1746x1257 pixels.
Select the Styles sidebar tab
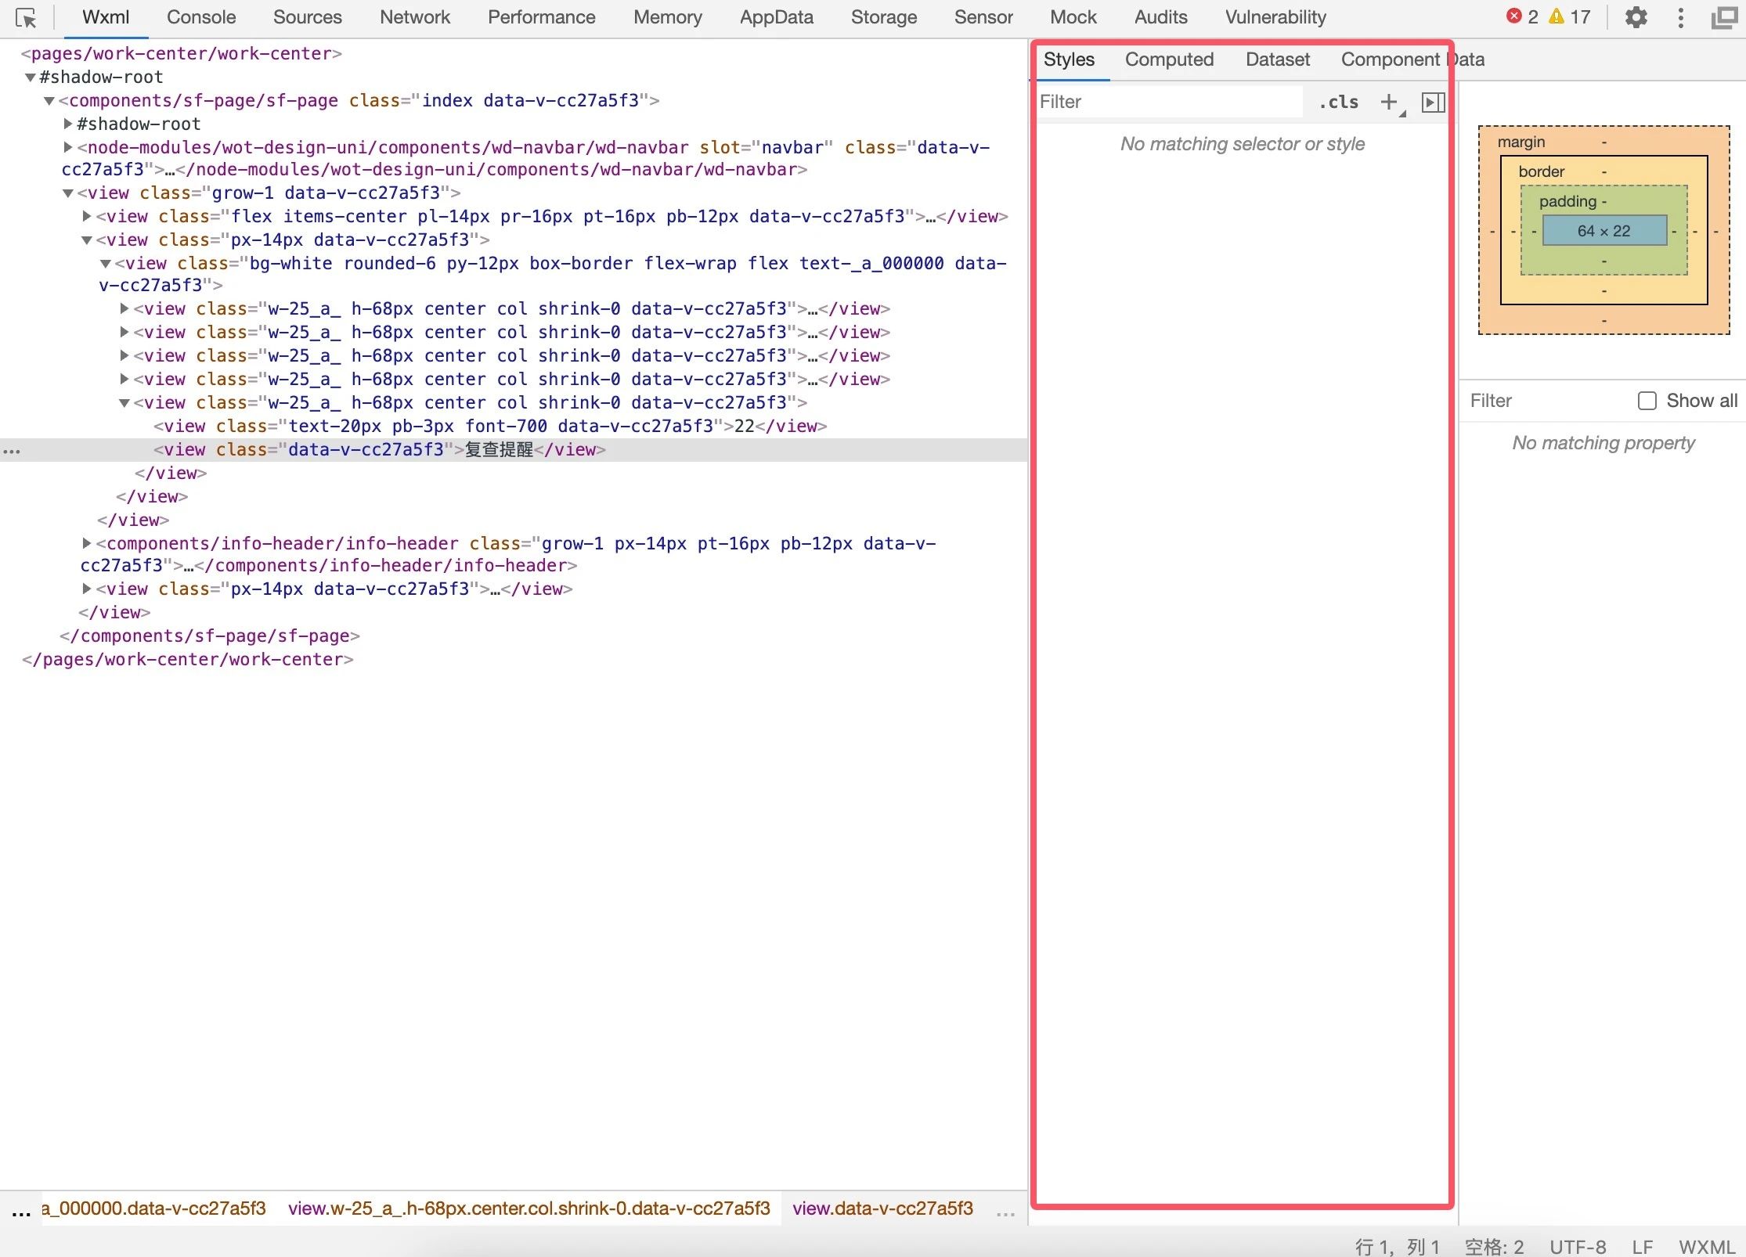coord(1069,59)
